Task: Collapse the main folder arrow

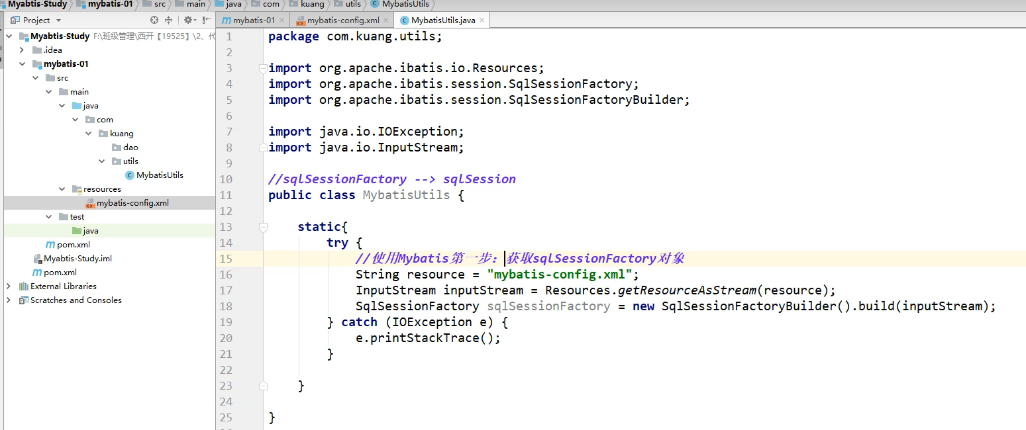Action: click(48, 92)
